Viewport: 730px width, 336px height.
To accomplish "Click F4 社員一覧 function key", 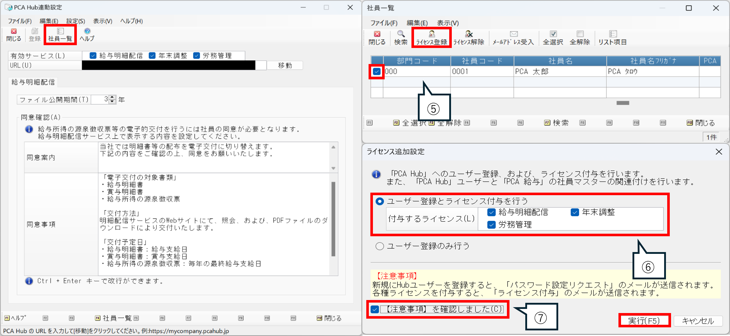I will point(113,318).
